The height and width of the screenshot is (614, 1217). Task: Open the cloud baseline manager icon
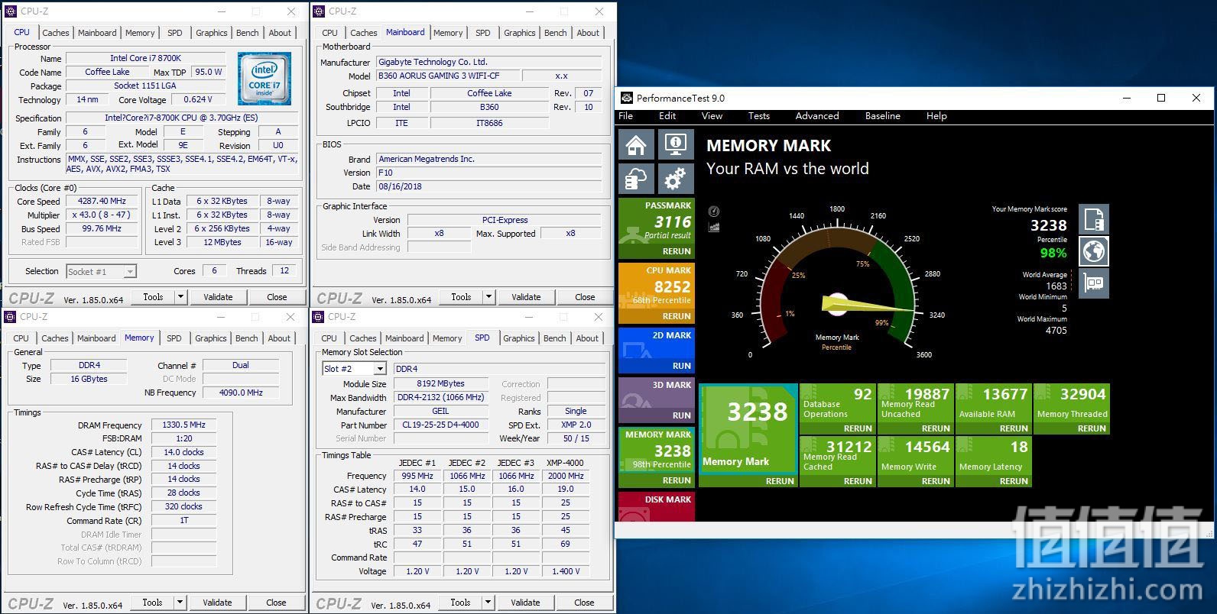tap(636, 179)
